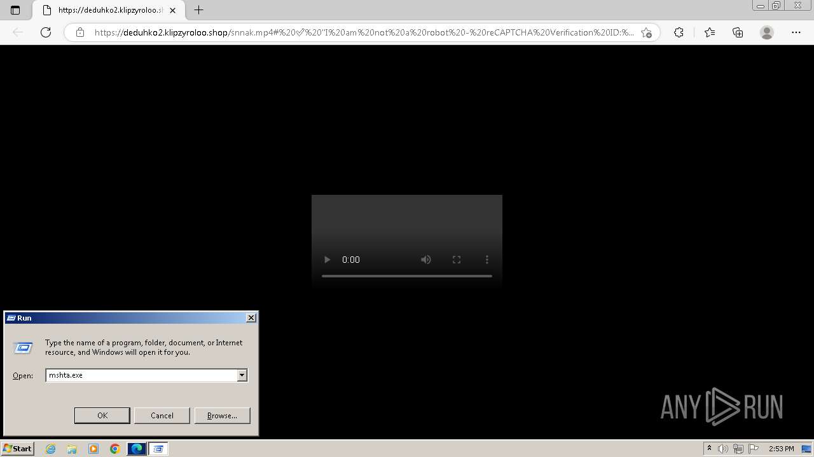Select the deduhko2.klipzyroloo tab
Image resolution: width=814 pixels, height=457 pixels.
click(109, 10)
